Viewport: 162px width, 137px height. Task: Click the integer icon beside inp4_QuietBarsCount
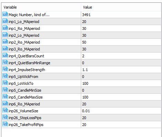point(5,56)
